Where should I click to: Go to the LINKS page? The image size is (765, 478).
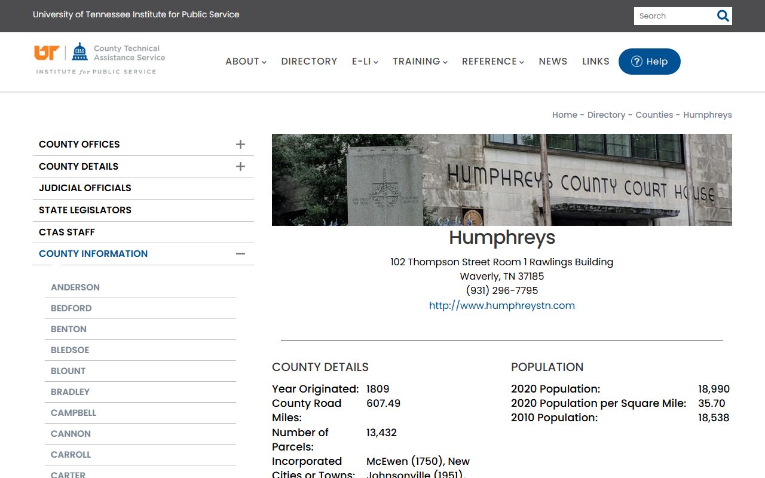596,62
